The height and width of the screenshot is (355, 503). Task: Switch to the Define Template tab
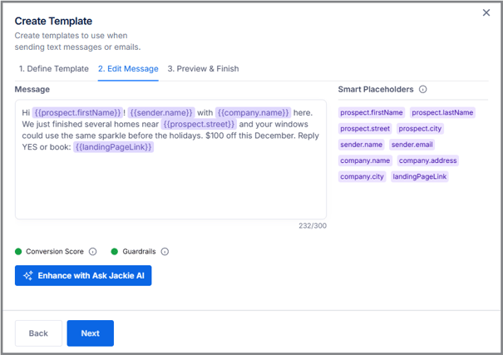53,69
